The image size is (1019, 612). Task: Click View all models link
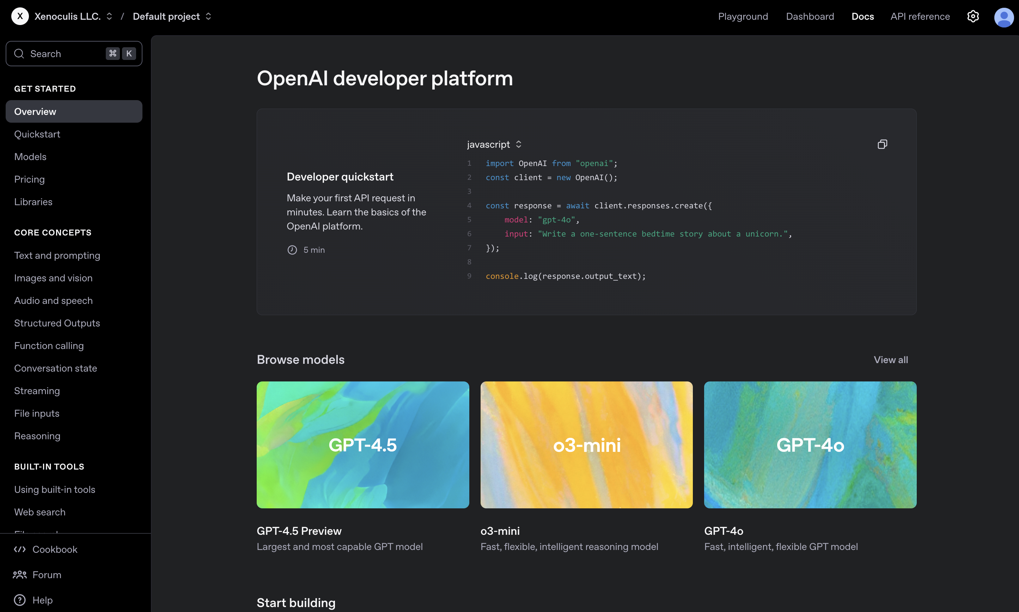(x=890, y=360)
